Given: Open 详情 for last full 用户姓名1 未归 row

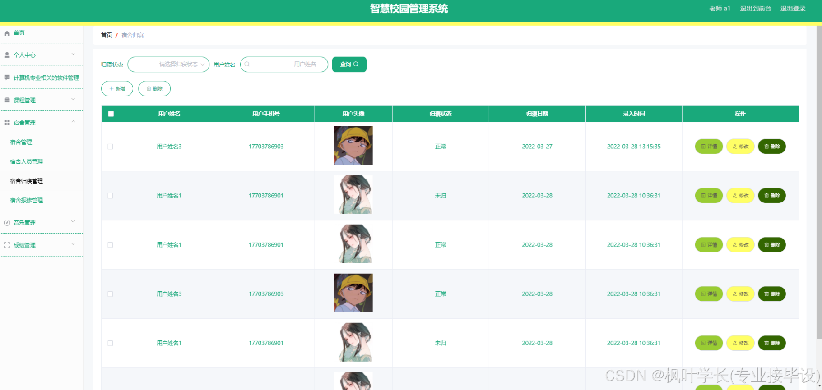Looking at the screenshot, I should click(x=709, y=343).
